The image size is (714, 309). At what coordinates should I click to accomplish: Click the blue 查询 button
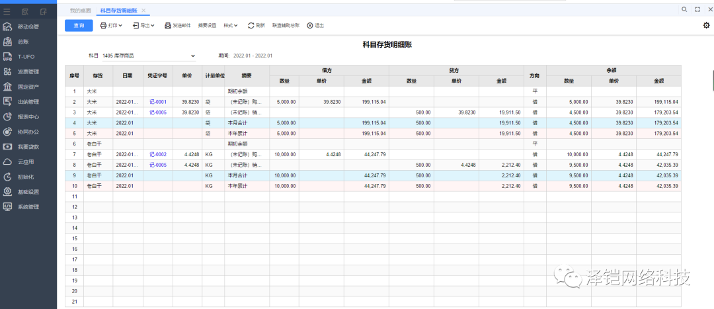79,25
